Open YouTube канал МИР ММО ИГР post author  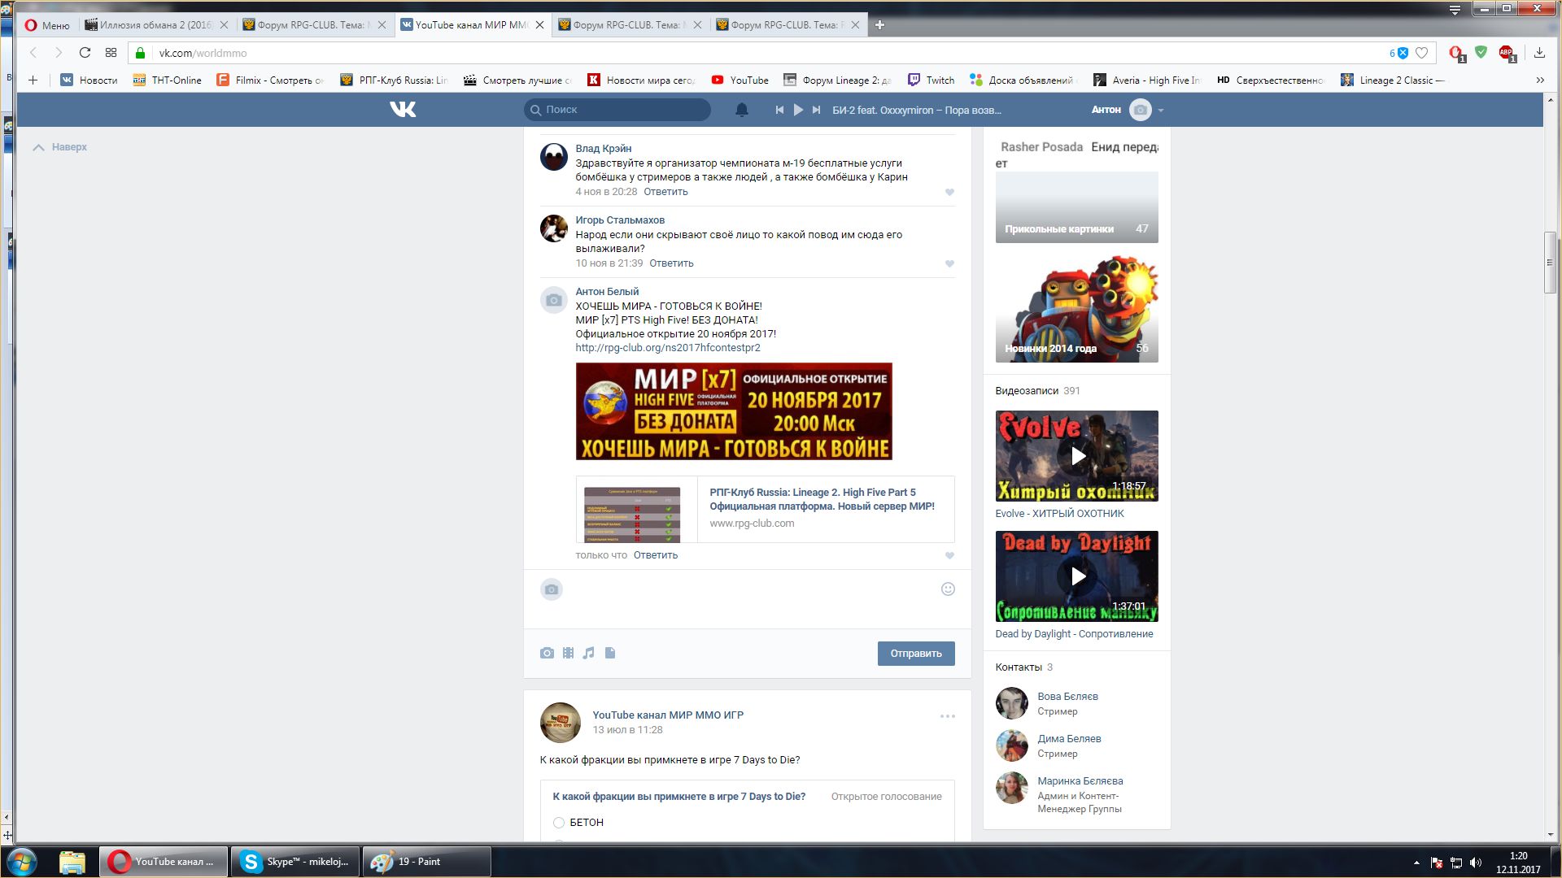pos(668,715)
